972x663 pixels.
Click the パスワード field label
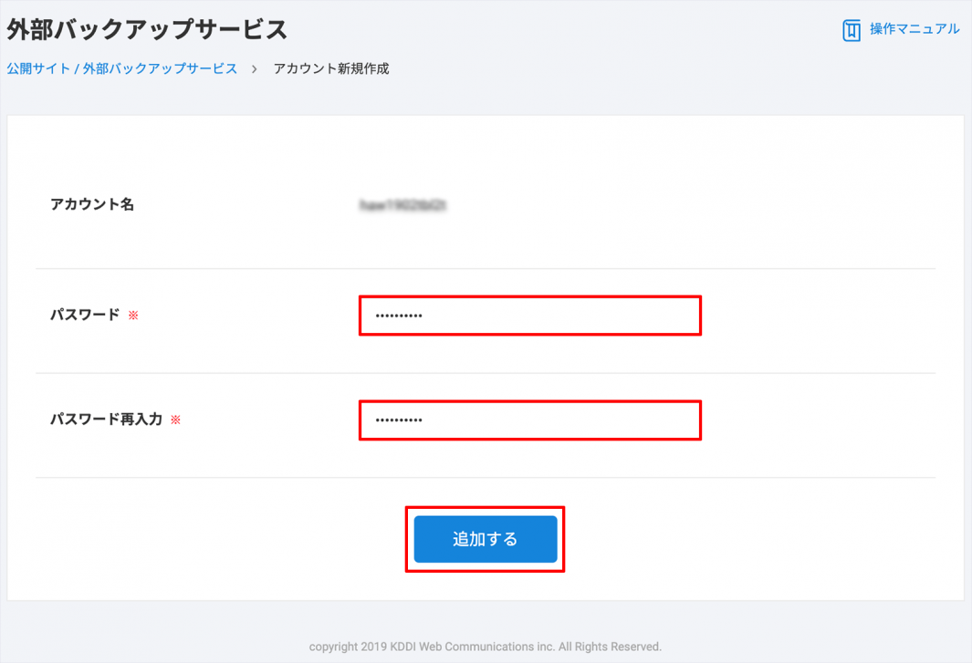point(85,315)
